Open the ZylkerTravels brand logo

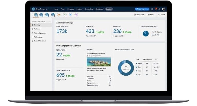(x=33, y=9)
